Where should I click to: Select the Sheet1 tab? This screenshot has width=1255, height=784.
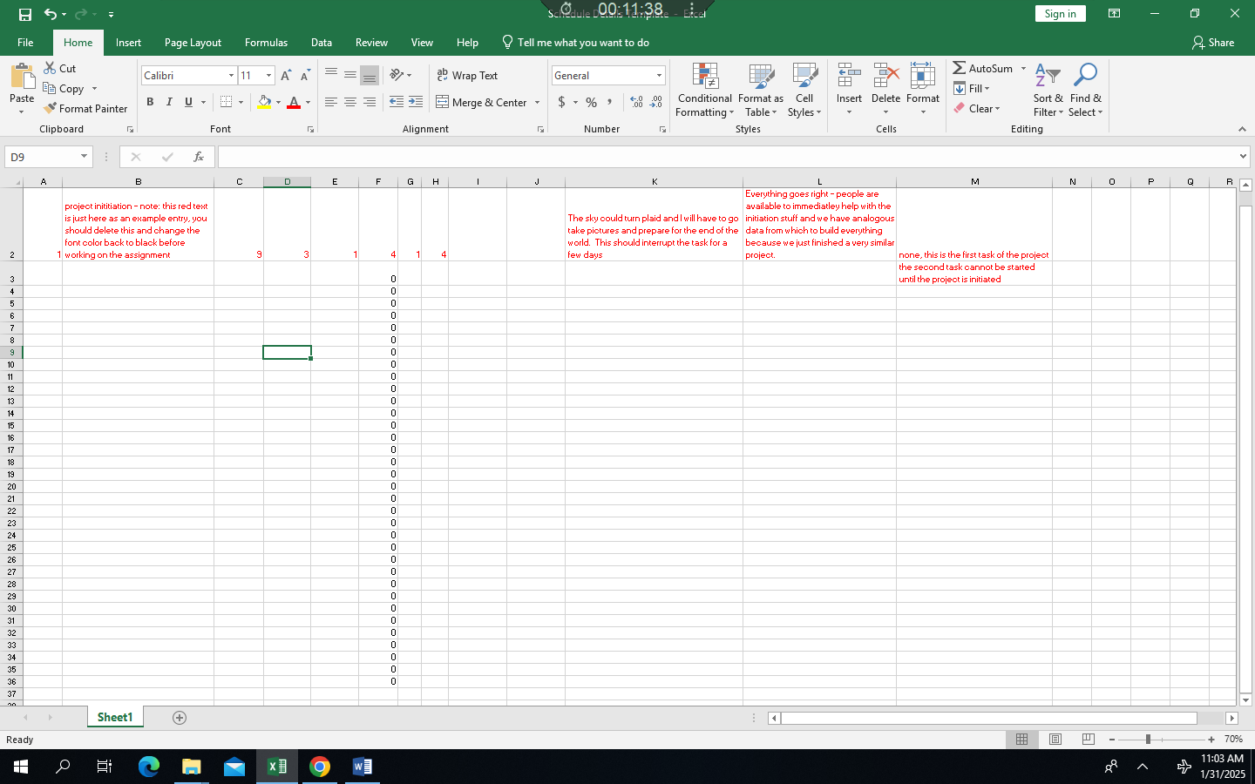coord(114,717)
